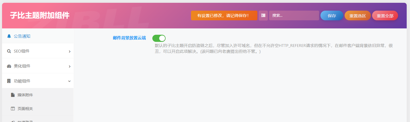Click the building icon beside 功能组件
The width and height of the screenshot is (410, 122).
9,81
